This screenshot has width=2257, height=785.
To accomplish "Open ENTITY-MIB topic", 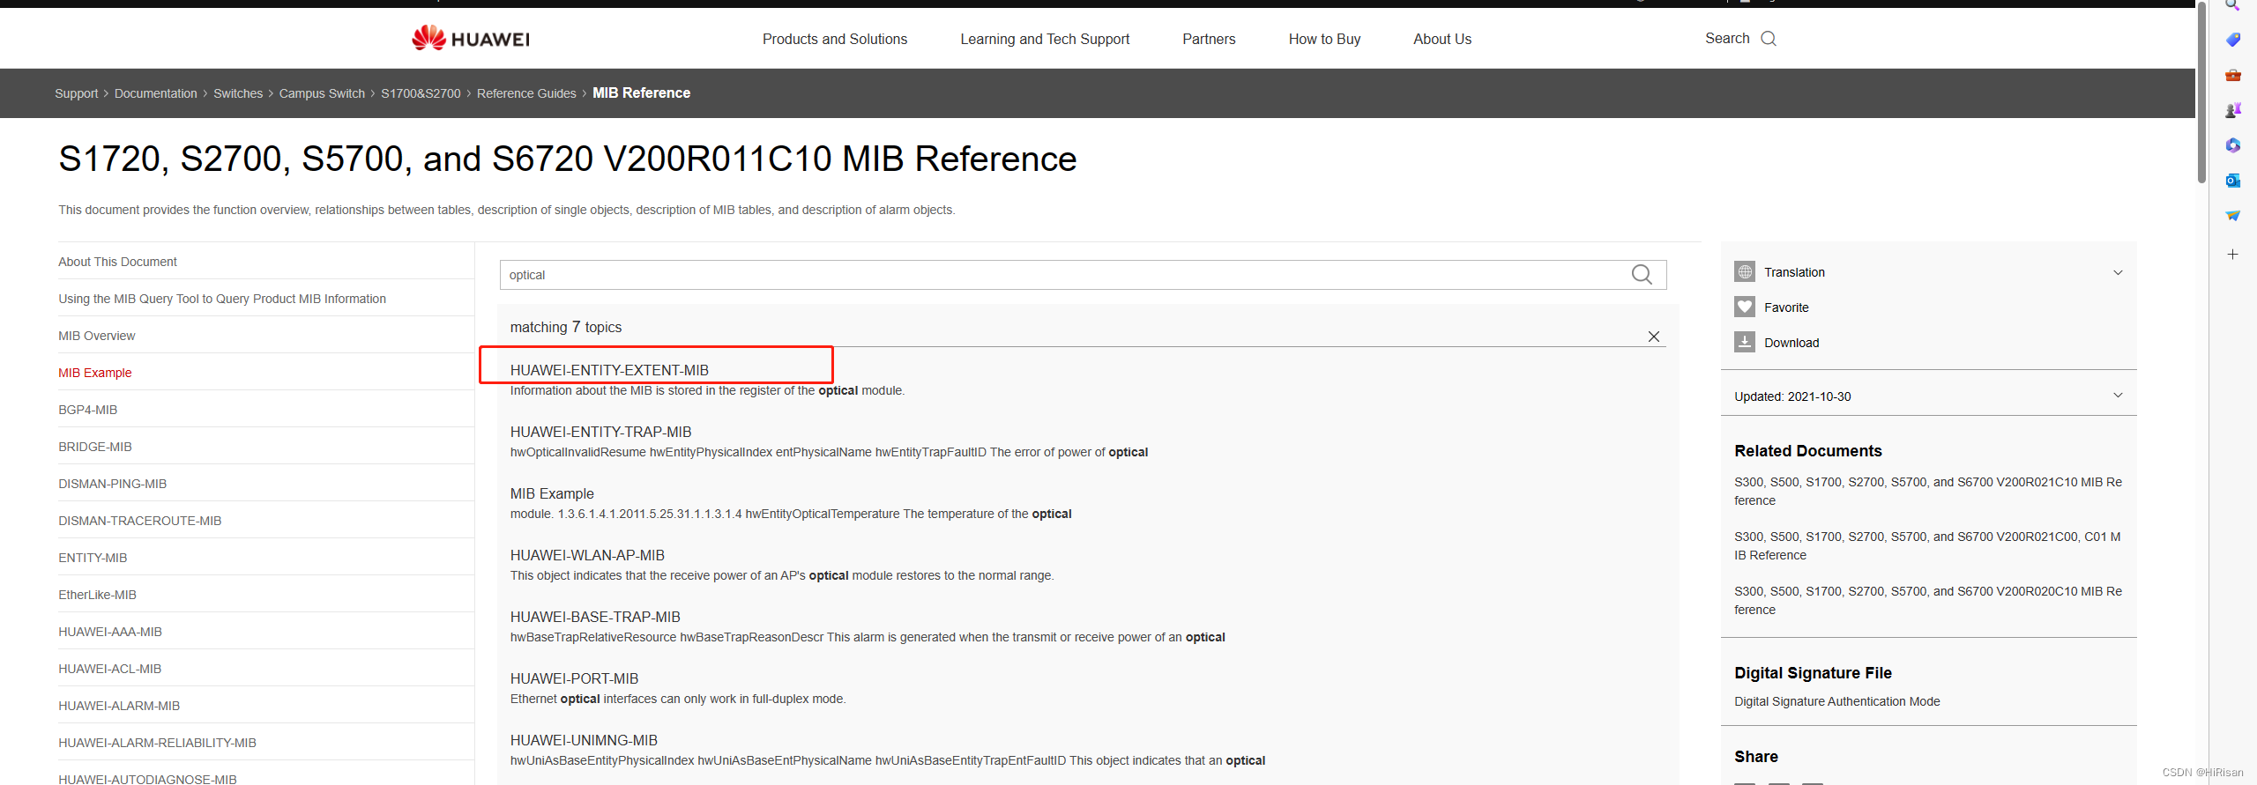I will coord(93,558).
